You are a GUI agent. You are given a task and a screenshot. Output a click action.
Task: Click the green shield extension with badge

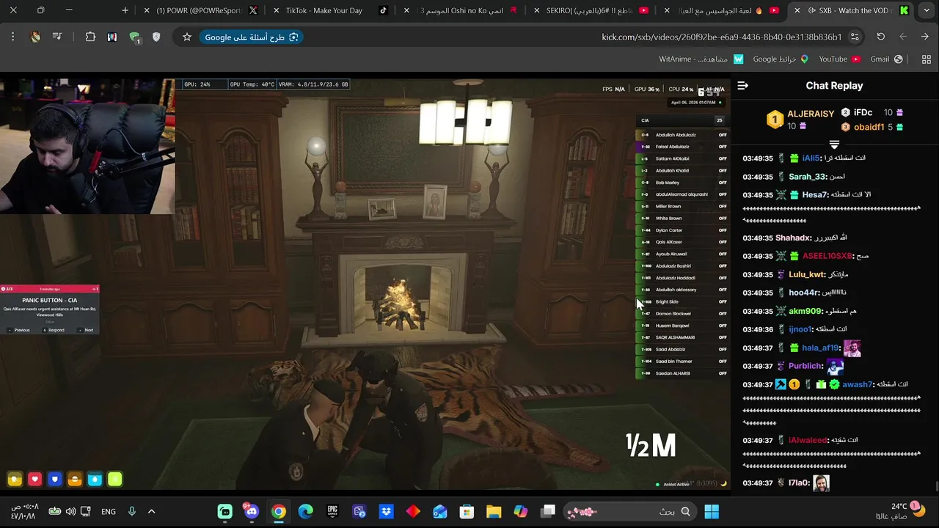tap(134, 37)
